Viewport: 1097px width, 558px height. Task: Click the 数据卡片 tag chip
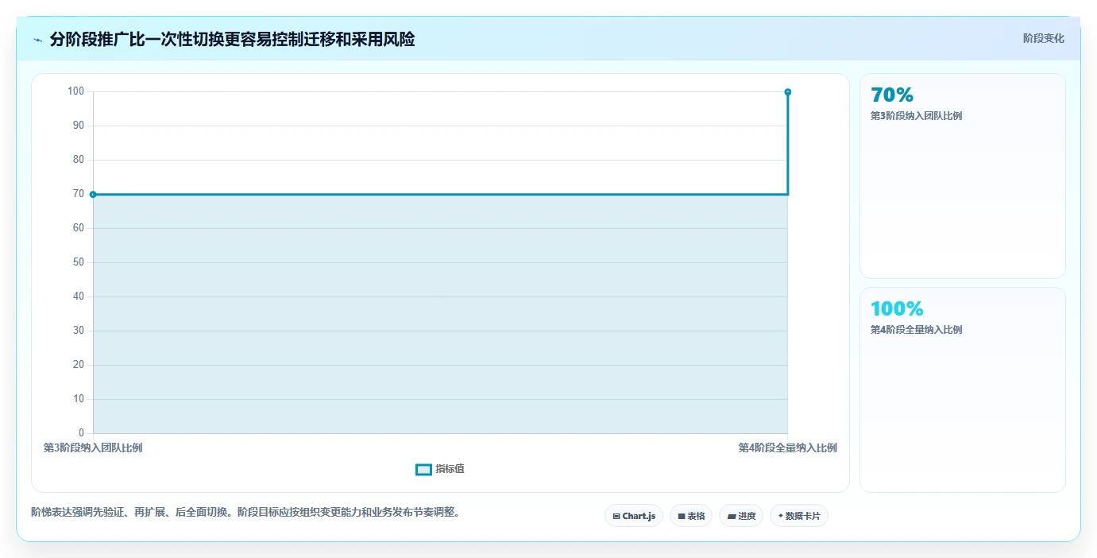[799, 516]
